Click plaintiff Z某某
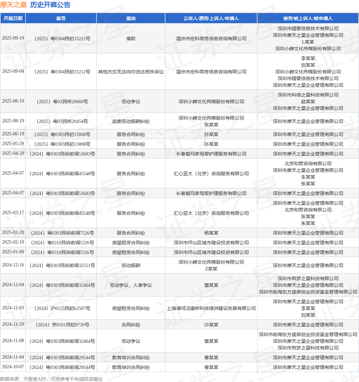The width and height of the screenshot is (359, 382). tap(211, 269)
